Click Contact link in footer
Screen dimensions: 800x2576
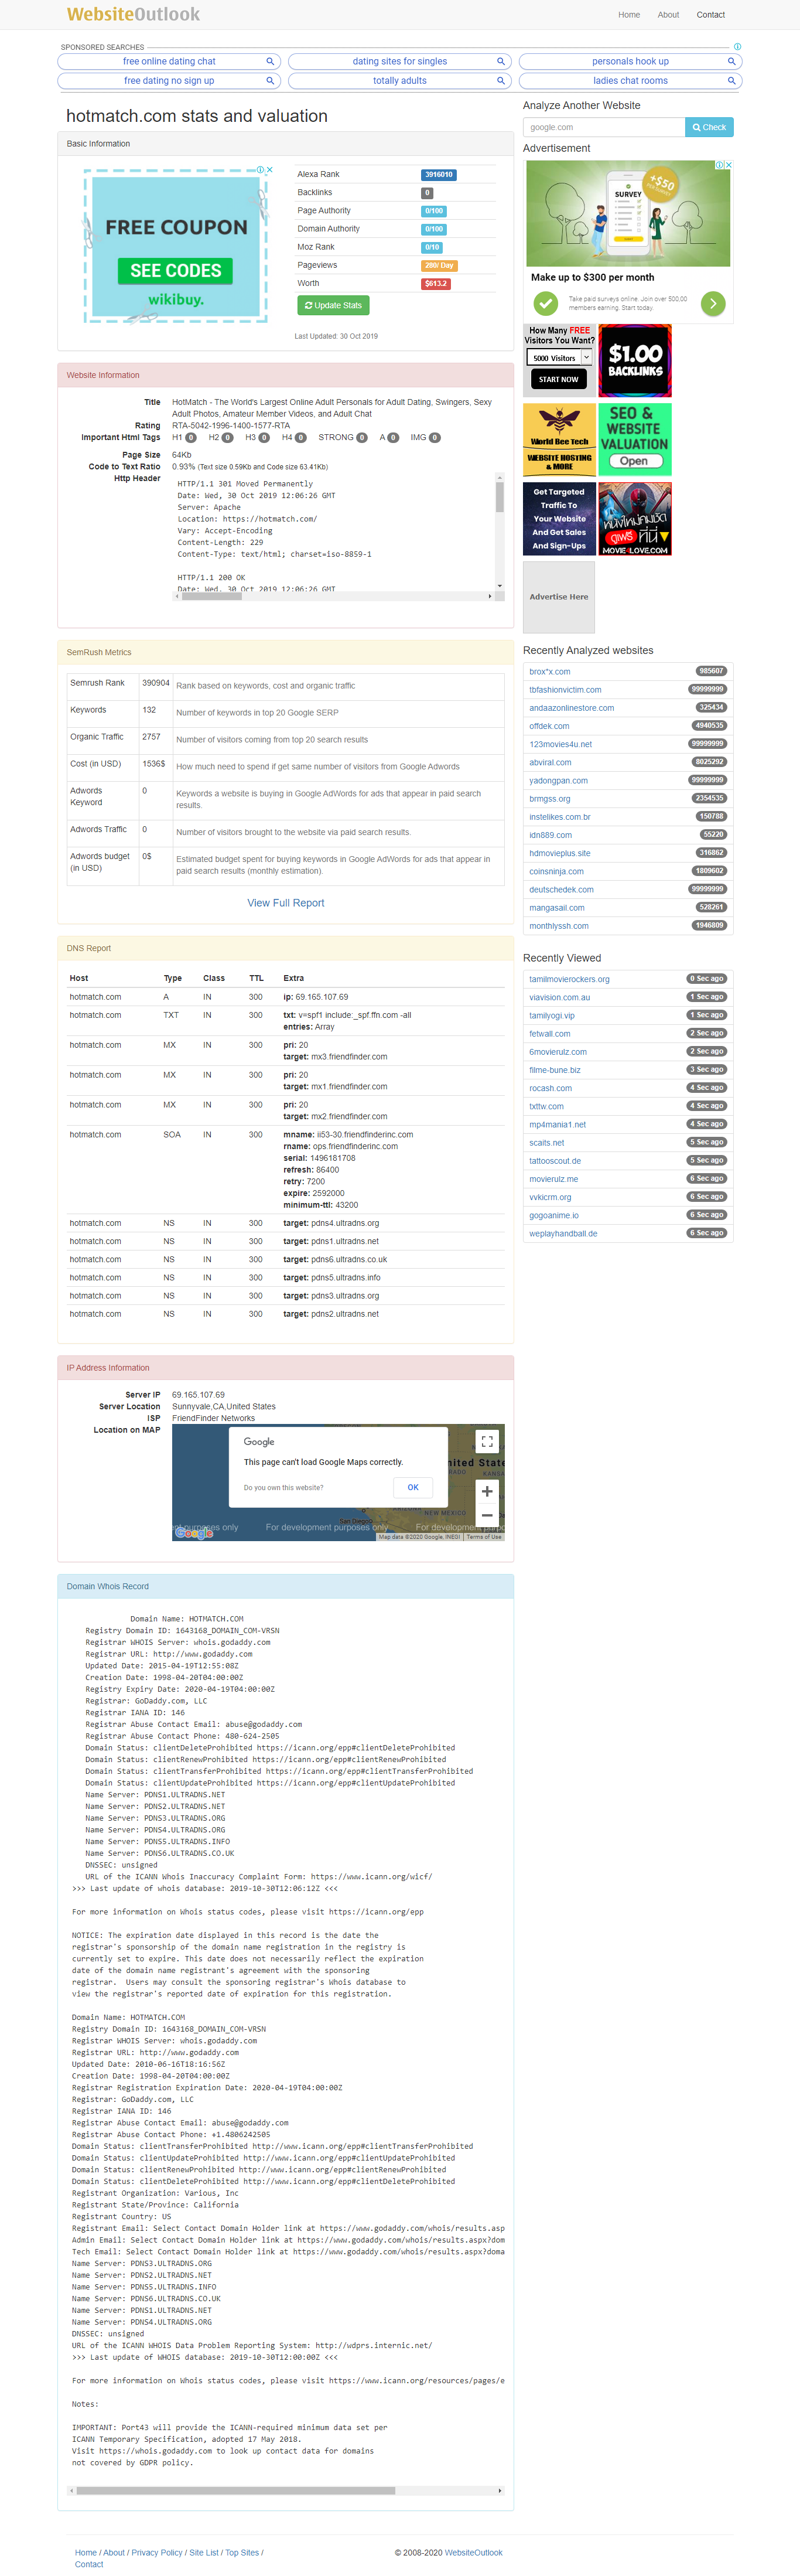pos(89,2564)
